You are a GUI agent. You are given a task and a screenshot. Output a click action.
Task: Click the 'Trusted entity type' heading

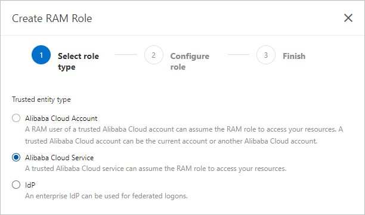[41, 99]
